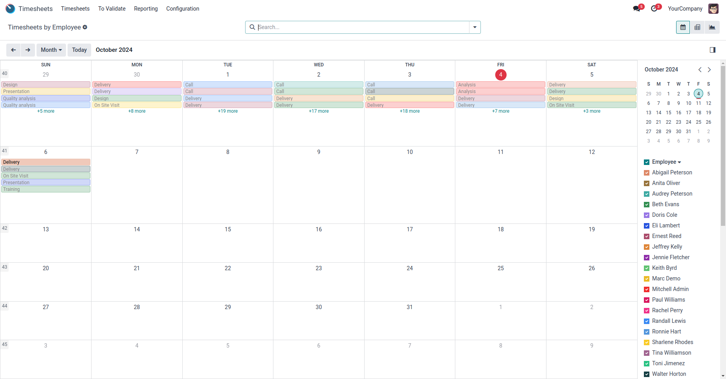Click into the Search field
Screen dimensions: 726x379
[x=361, y=27]
